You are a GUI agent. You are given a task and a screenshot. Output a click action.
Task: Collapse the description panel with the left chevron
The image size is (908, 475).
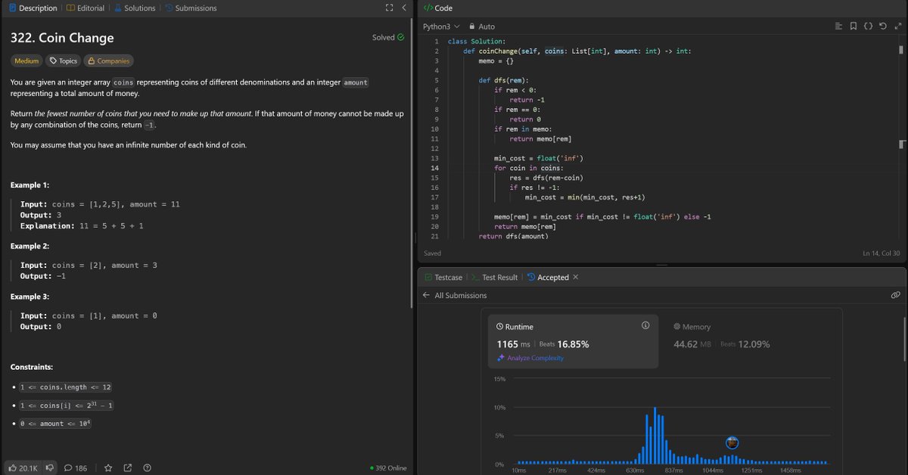click(x=404, y=8)
